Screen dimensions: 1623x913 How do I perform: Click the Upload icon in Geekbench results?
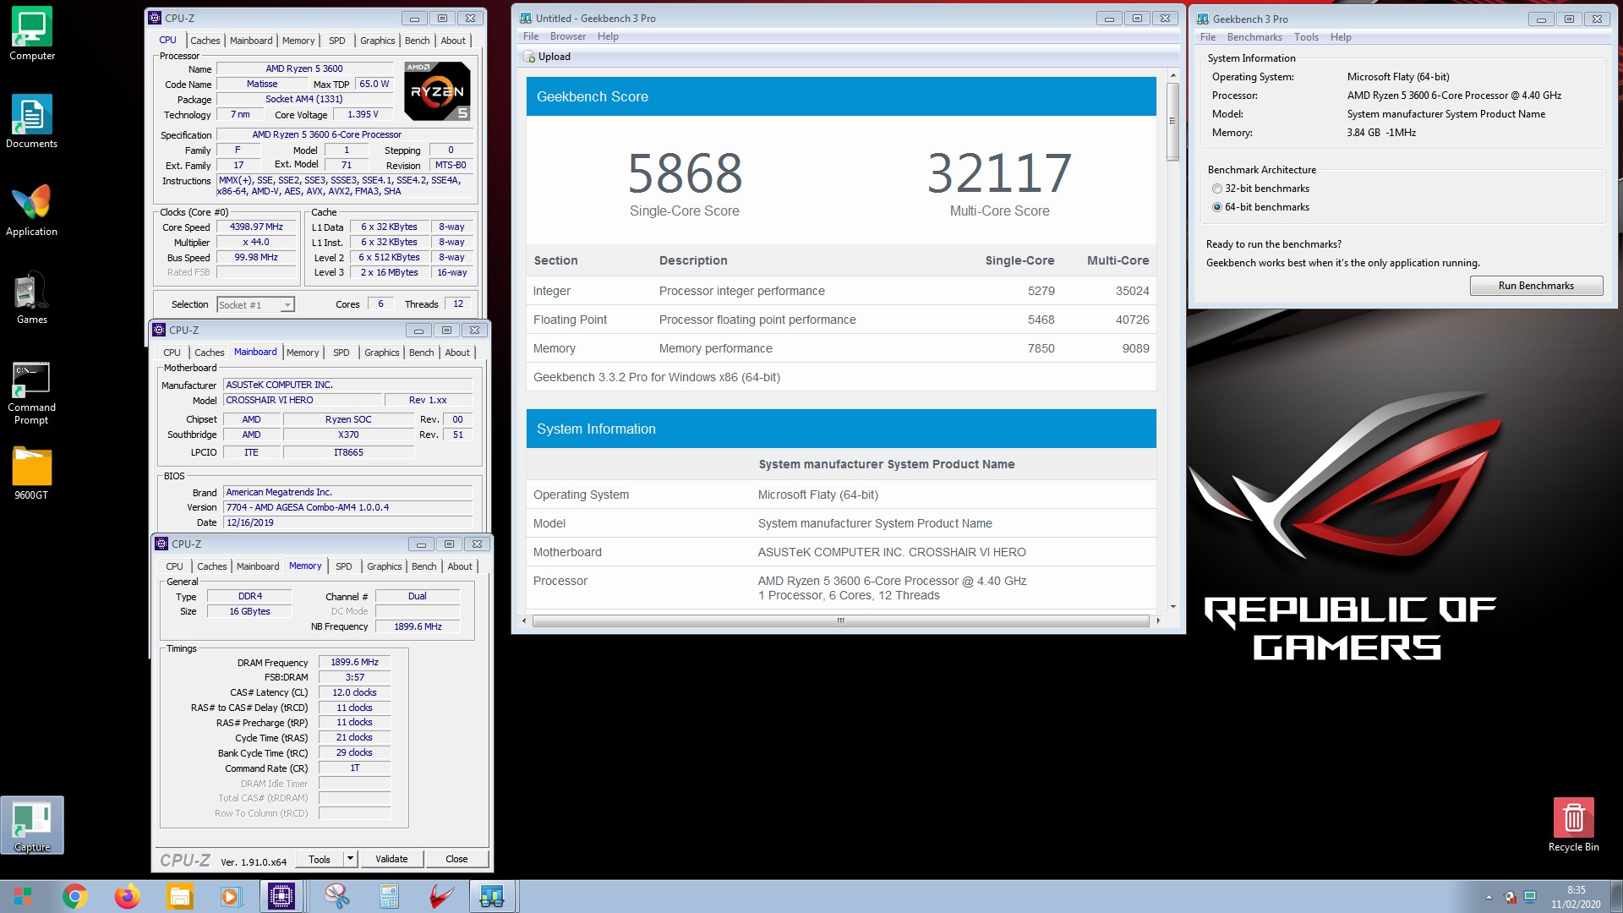(x=530, y=57)
